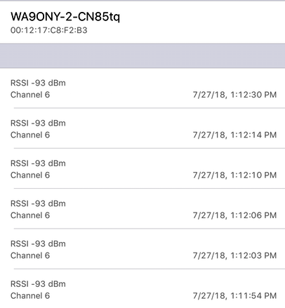Click RSSI -93 dBm in the 1:12:03 entry

click(x=38, y=243)
